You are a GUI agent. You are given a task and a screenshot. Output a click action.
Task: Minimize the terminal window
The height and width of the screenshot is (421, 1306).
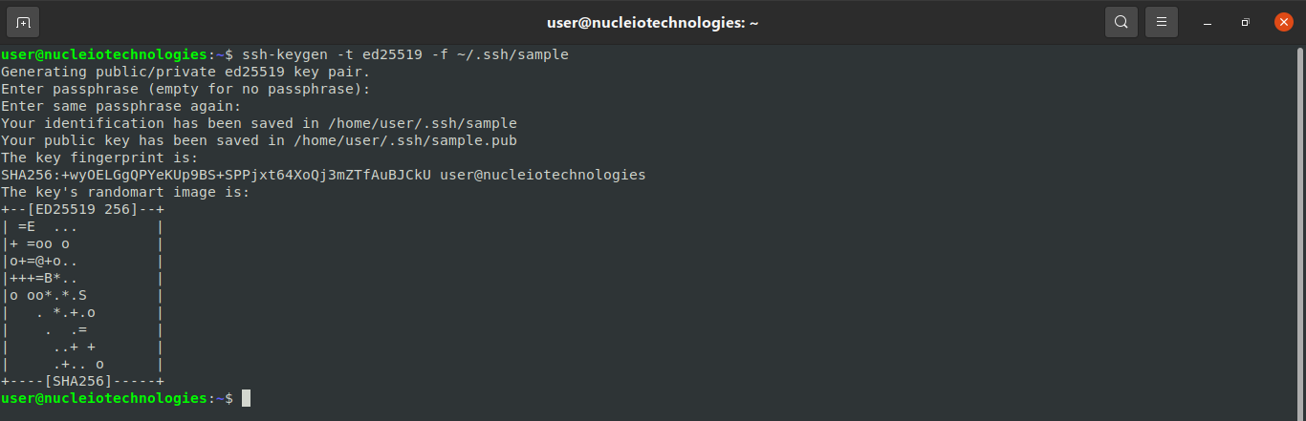coord(1208,22)
